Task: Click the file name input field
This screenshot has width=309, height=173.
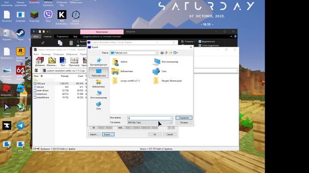Action: [x=148, y=118]
